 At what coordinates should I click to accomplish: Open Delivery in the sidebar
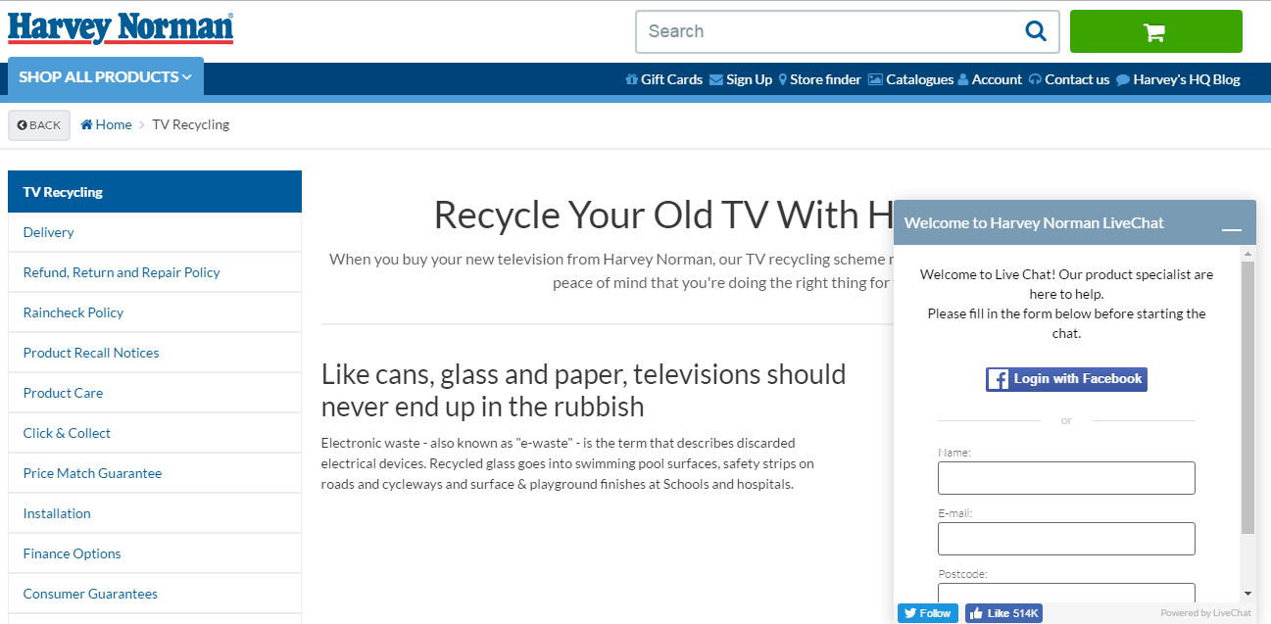(155, 232)
